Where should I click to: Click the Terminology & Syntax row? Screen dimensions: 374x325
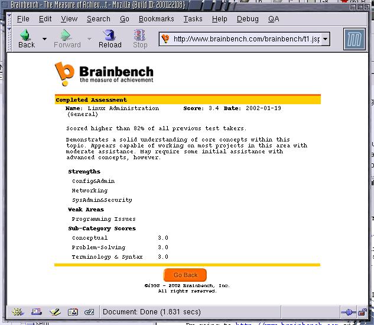click(120, 257)
